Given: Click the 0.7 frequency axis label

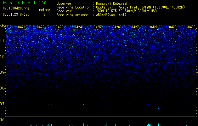Looking at the screenshot, I should point(3,104).
